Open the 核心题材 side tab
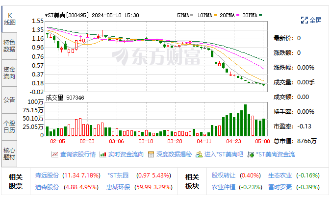Viewport: 331px width, 201px height. (9, 154)
